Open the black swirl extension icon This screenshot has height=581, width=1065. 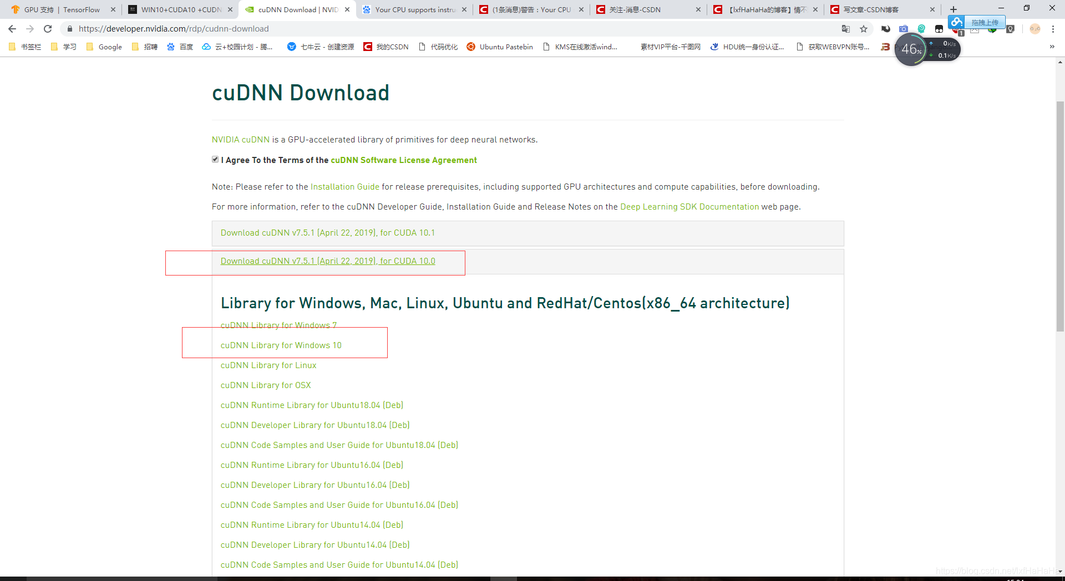[x=886, y=29]
